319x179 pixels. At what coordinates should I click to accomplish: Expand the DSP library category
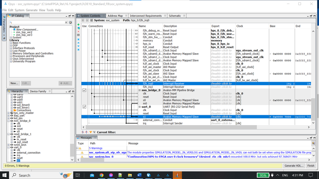[11, 46]
